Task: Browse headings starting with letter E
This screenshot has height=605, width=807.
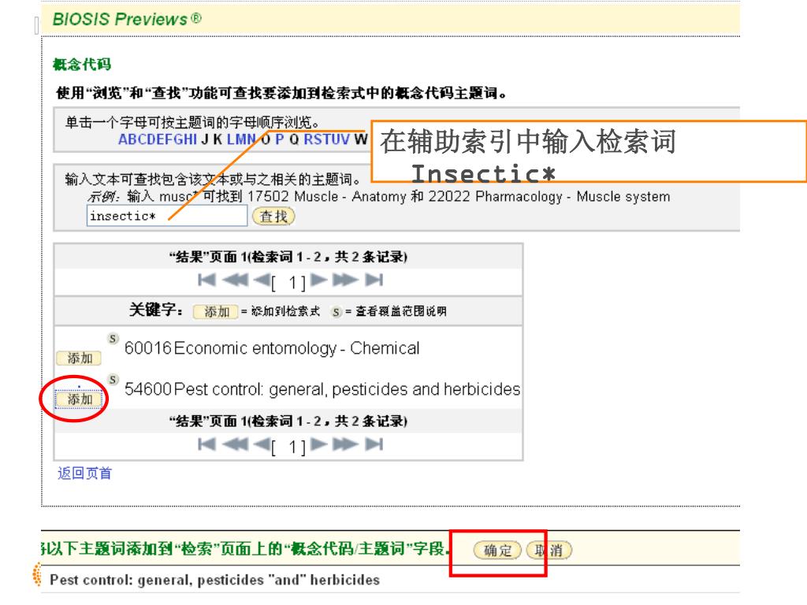Action: pos(161,139)
